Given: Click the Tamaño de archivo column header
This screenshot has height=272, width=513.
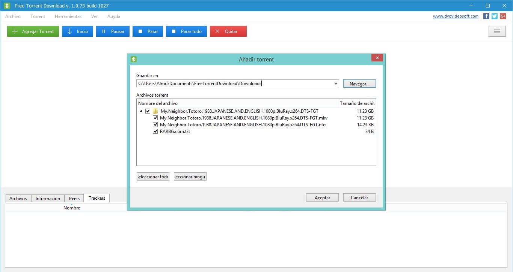Looking at the screenshot, I should (357, 103).
